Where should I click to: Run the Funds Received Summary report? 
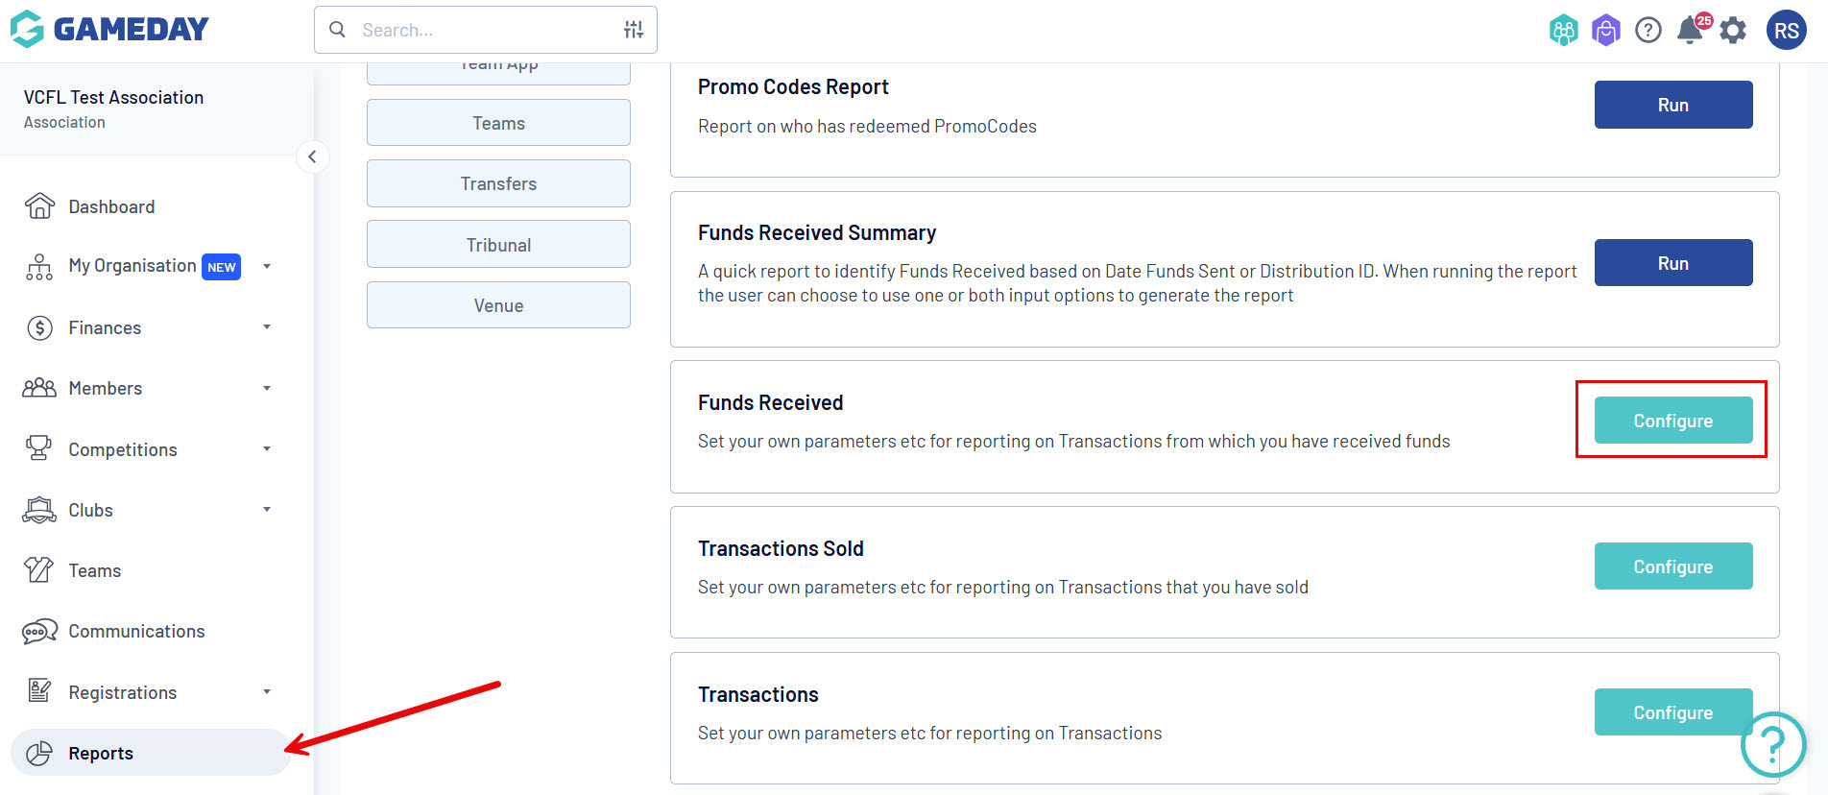point(1672,263)
